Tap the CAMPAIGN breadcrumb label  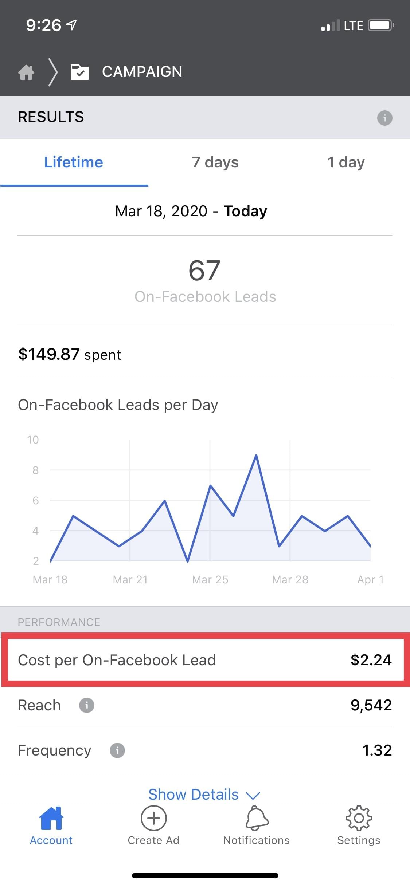142,72
